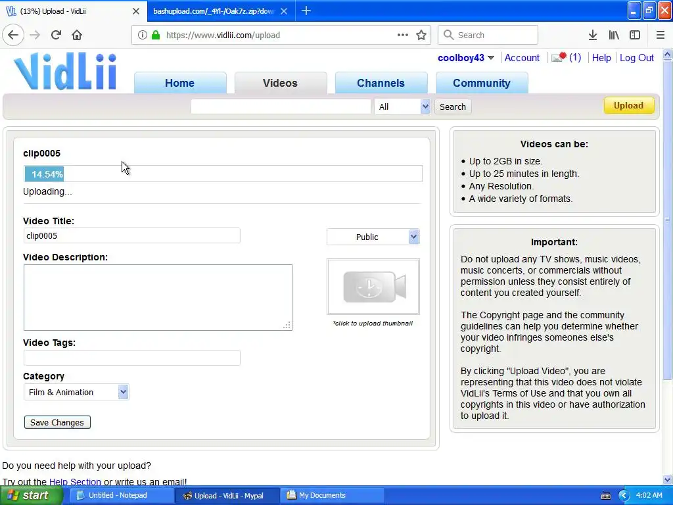Click the 14.54% upload progress bar
This screenshot has width=673, height=505.
coord(223,174)
